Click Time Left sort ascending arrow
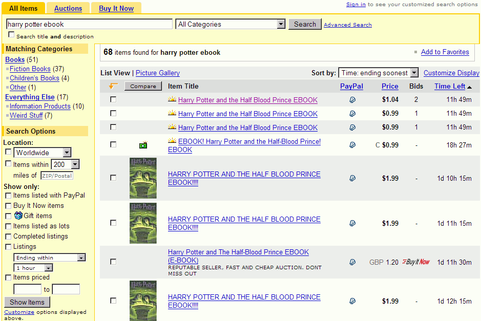 pyautogui.click(x=469, y=88)
